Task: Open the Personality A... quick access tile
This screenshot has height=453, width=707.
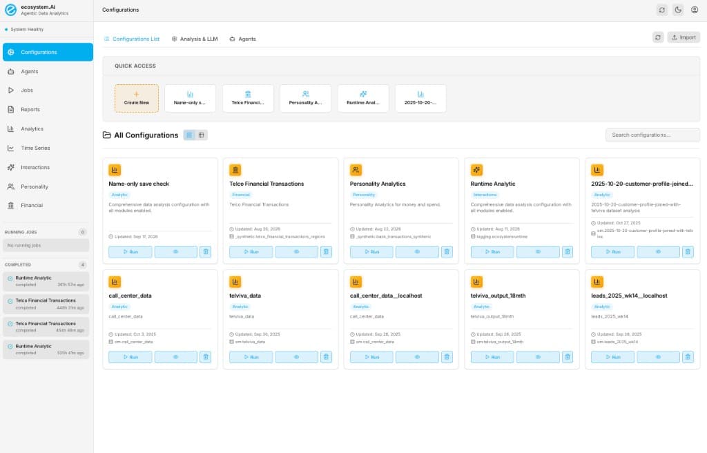Action: [305, 98]
